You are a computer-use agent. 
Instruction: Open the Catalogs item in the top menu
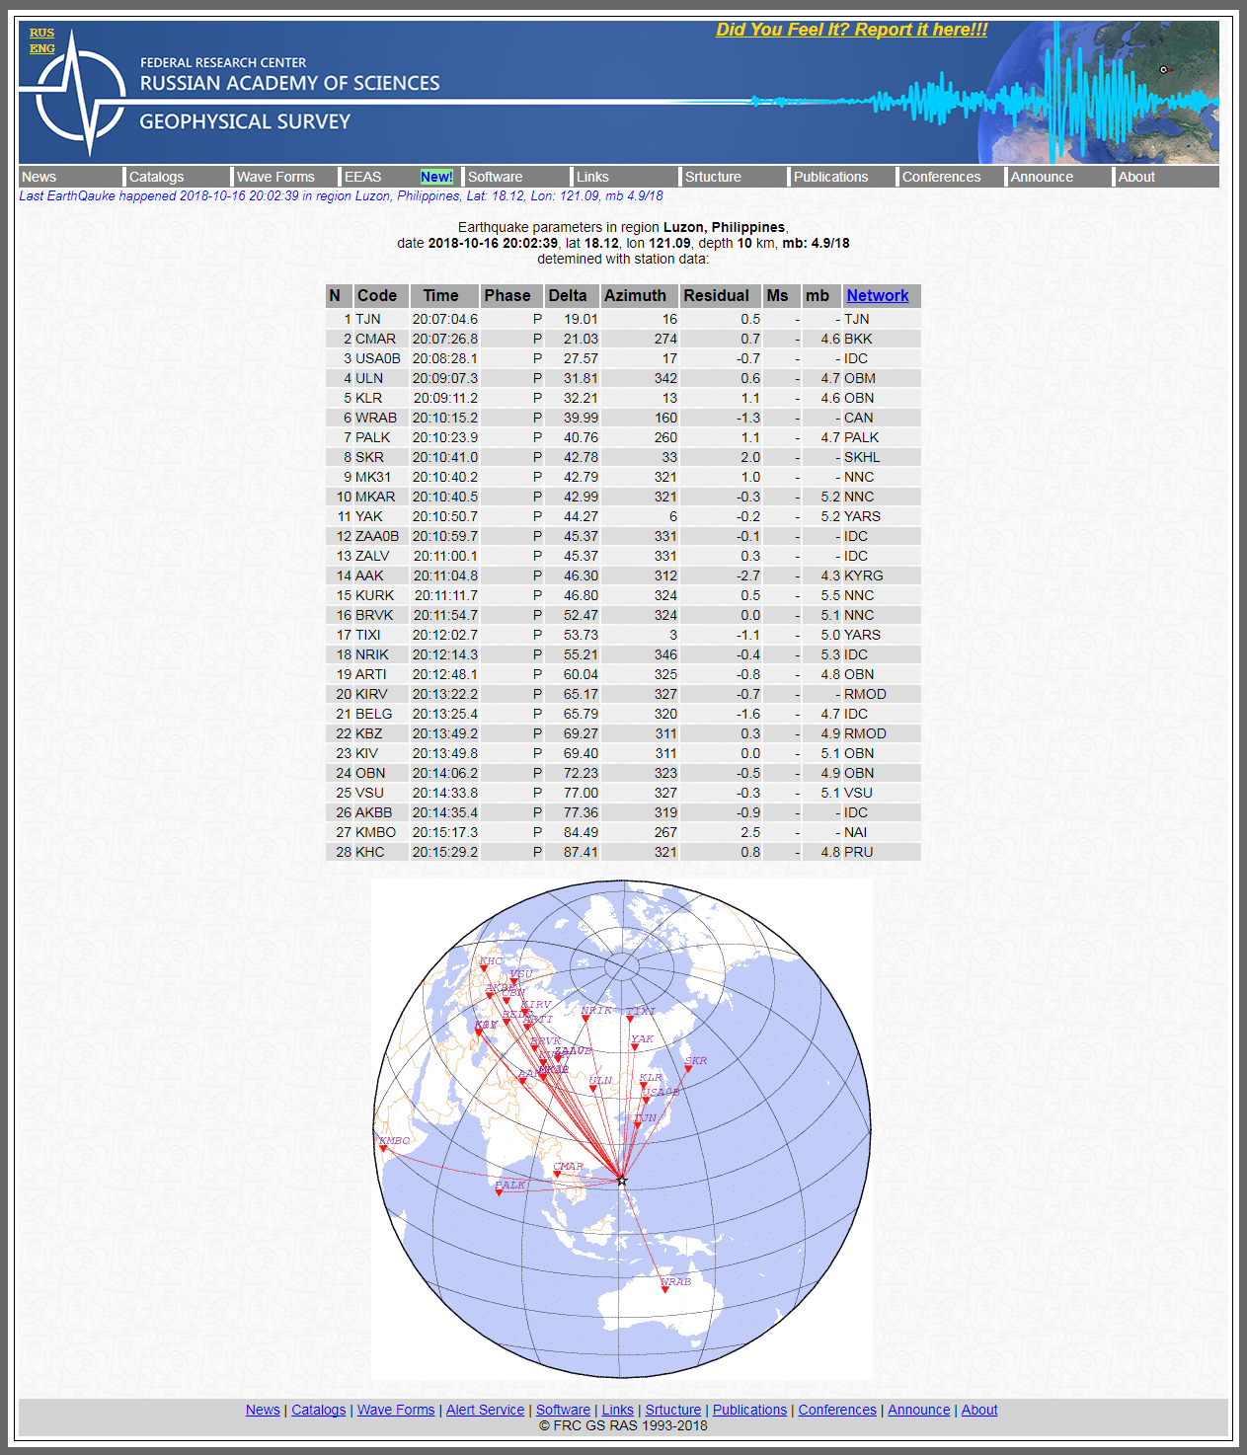(156, 177)
